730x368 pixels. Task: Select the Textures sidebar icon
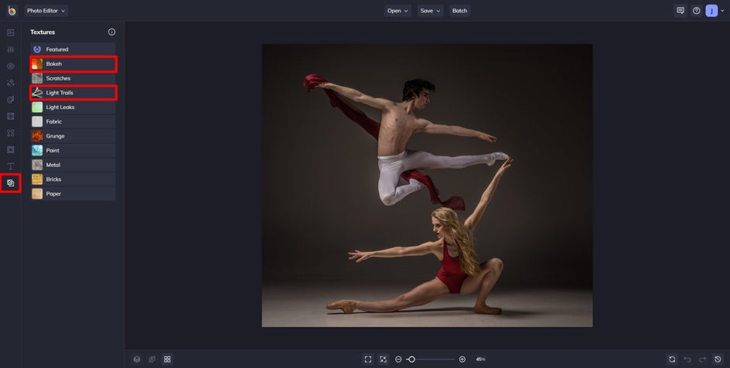click(11, 182)
